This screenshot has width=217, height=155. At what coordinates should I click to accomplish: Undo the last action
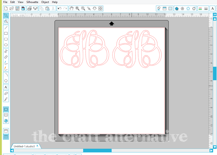coord(59,8)
